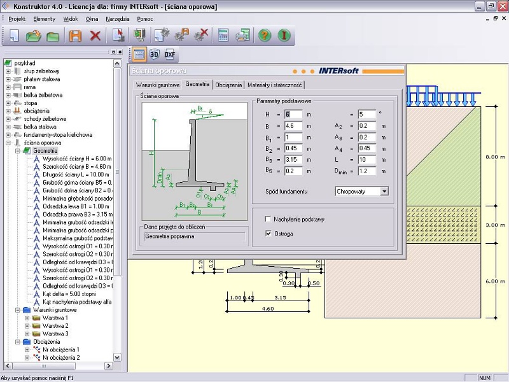
Task: Click the L length input field
Action: [x=367, y=160]
